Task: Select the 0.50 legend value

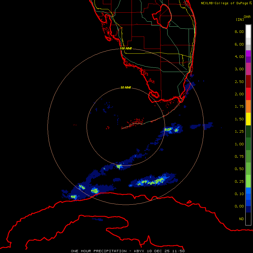Action: tap(239, 169)
